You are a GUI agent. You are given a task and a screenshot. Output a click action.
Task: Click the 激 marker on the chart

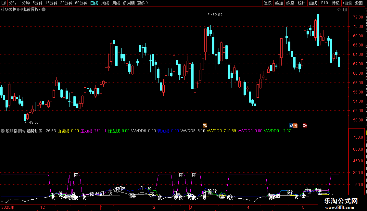(295, 126)
